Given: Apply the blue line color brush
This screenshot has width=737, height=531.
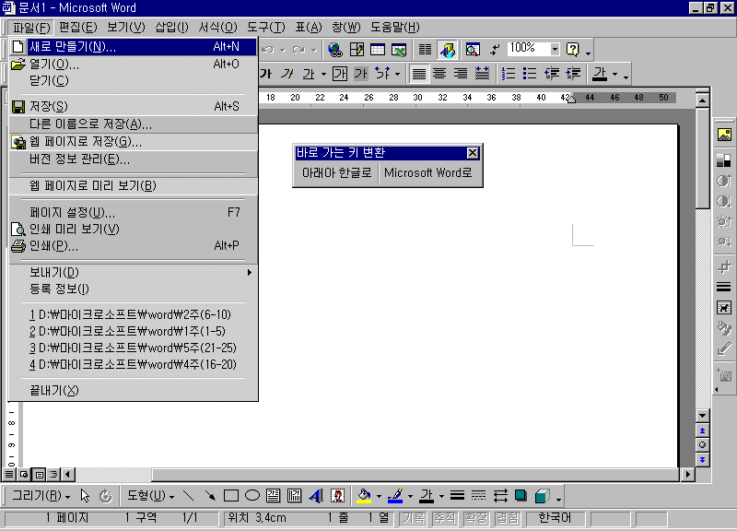Looking at the screenshot, I should (395, 496).
